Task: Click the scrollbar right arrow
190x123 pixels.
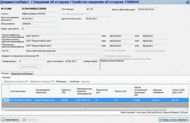Action: [x=187, y=109]
